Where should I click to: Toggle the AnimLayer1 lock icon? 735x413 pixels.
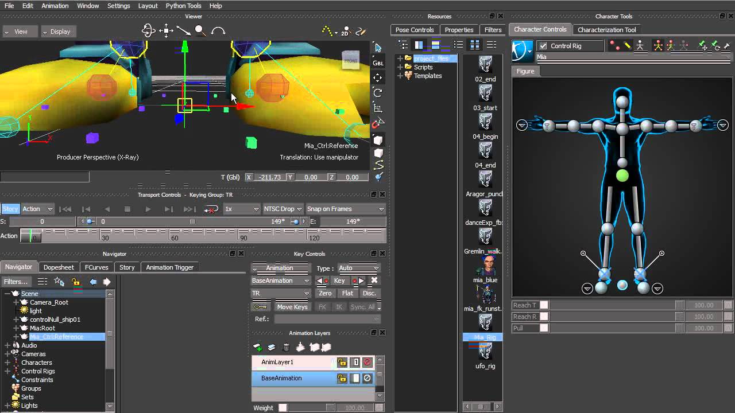pos(342,363)
